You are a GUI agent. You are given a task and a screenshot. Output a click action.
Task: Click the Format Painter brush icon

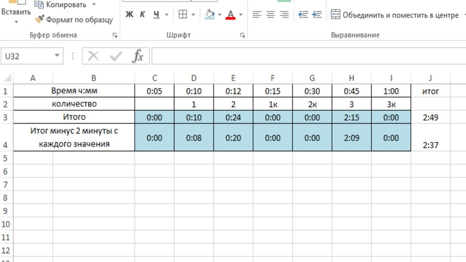[40, 20]
